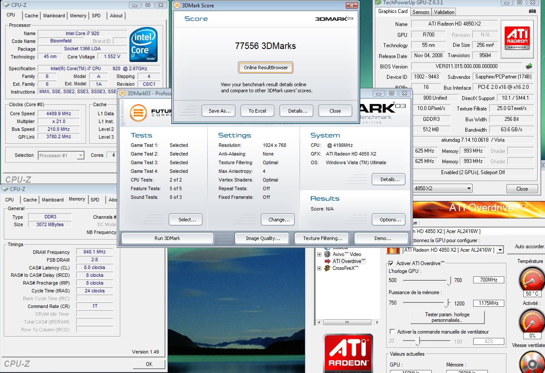Switch to SPD tab in upper CPU-Z
This screenshot has height=373, width=545.
click(96, 16)
